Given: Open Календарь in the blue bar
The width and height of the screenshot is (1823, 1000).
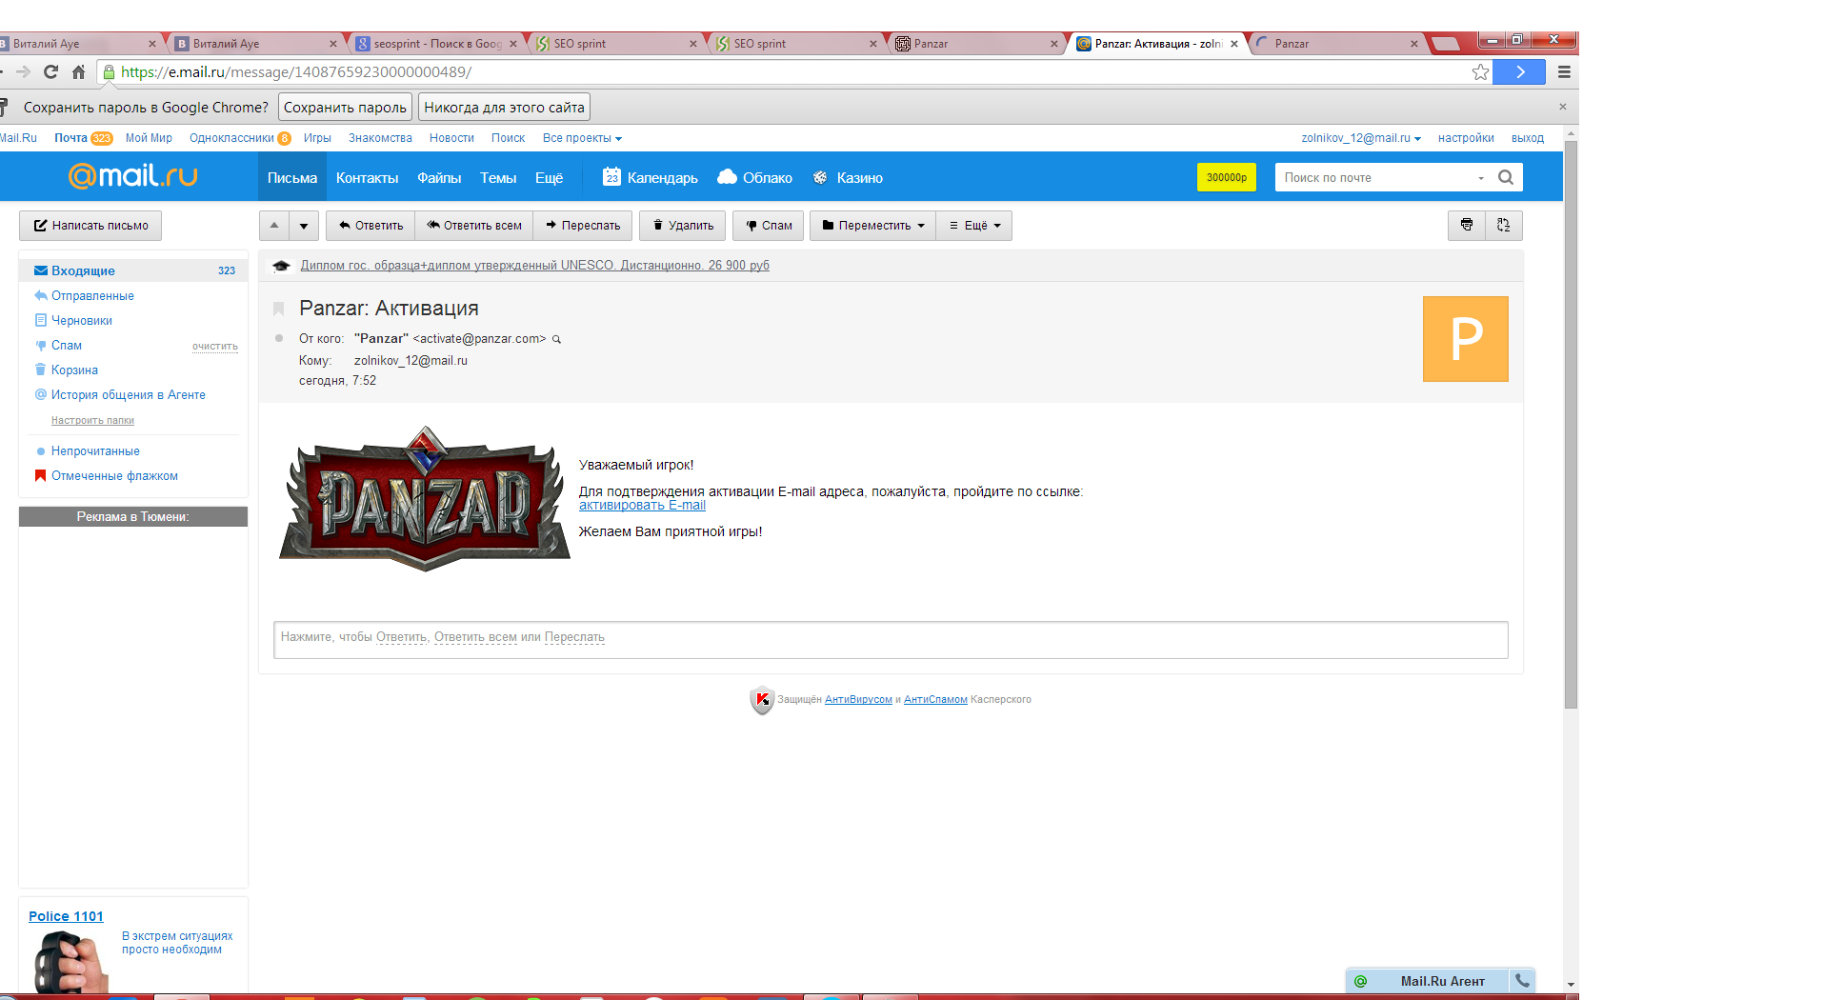Looking at the screenshot, I should point(651,177).
